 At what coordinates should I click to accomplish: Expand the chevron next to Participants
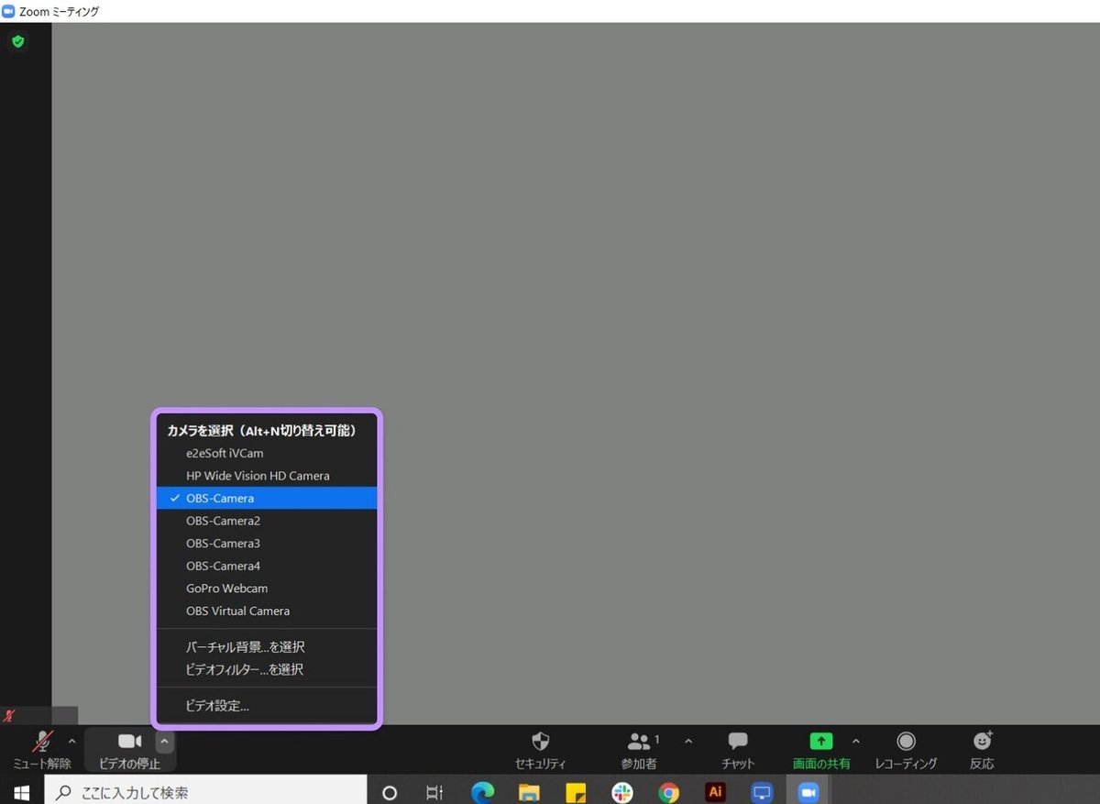coord(688,741)
